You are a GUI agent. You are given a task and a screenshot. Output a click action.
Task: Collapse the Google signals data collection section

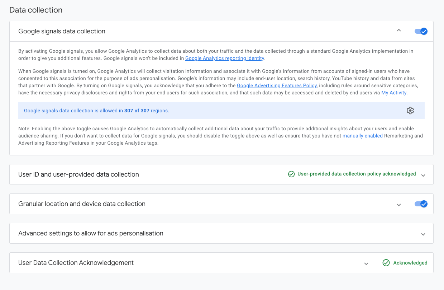(x=399, y=31)
